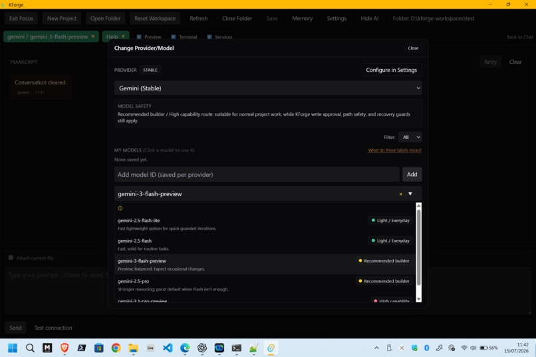Open Settings from the toolbar

336,19
